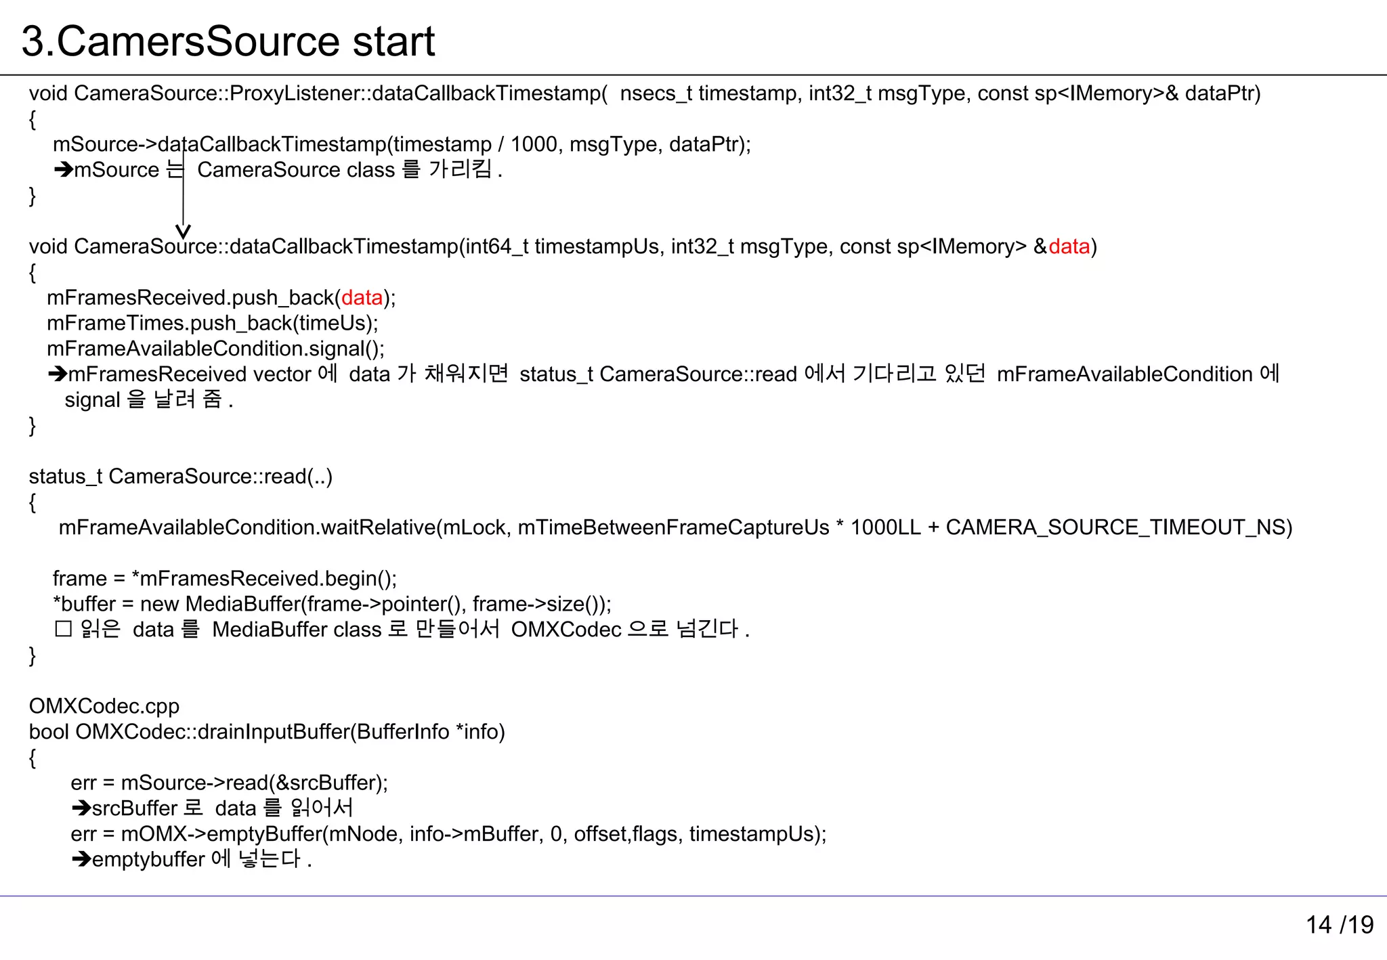Click the line 'mFrameAvailableCondition.waitRelative(mLock, ...'
1387x960 pixels.
675,527
